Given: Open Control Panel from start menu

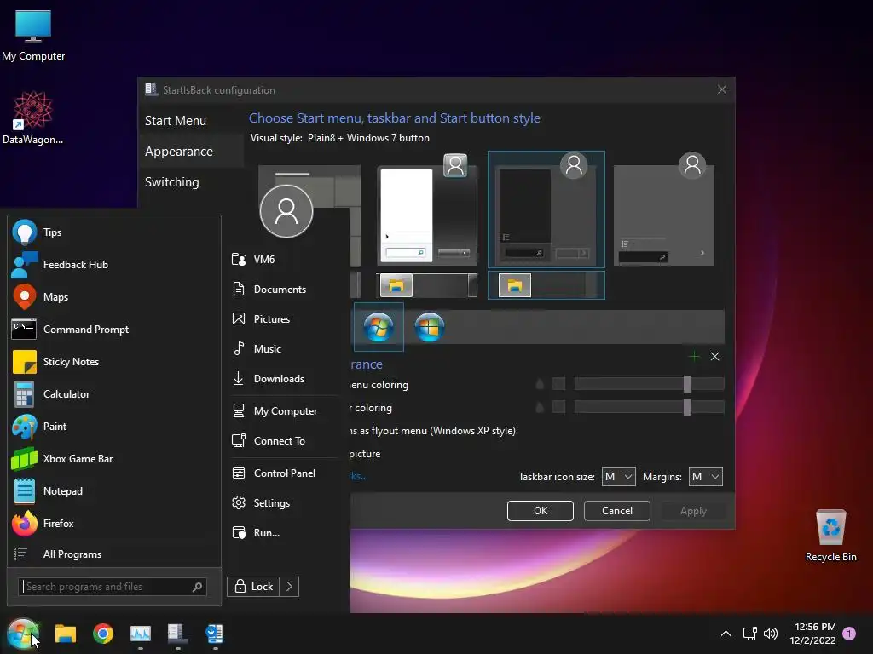Looking at the screenshot, I should coord(284,473).
